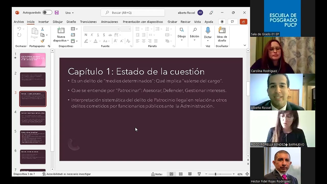Select slide 1 thumbnail

click(33, 60)
